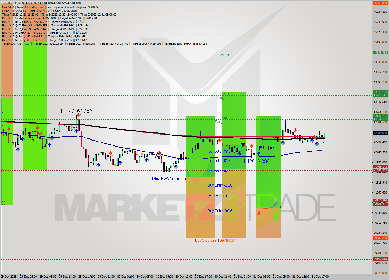Image resolution: width=389 pixels, height=280 pixels.
Task: Click the orange 46269.006 price tag
Action: click(x=380, y=3)
